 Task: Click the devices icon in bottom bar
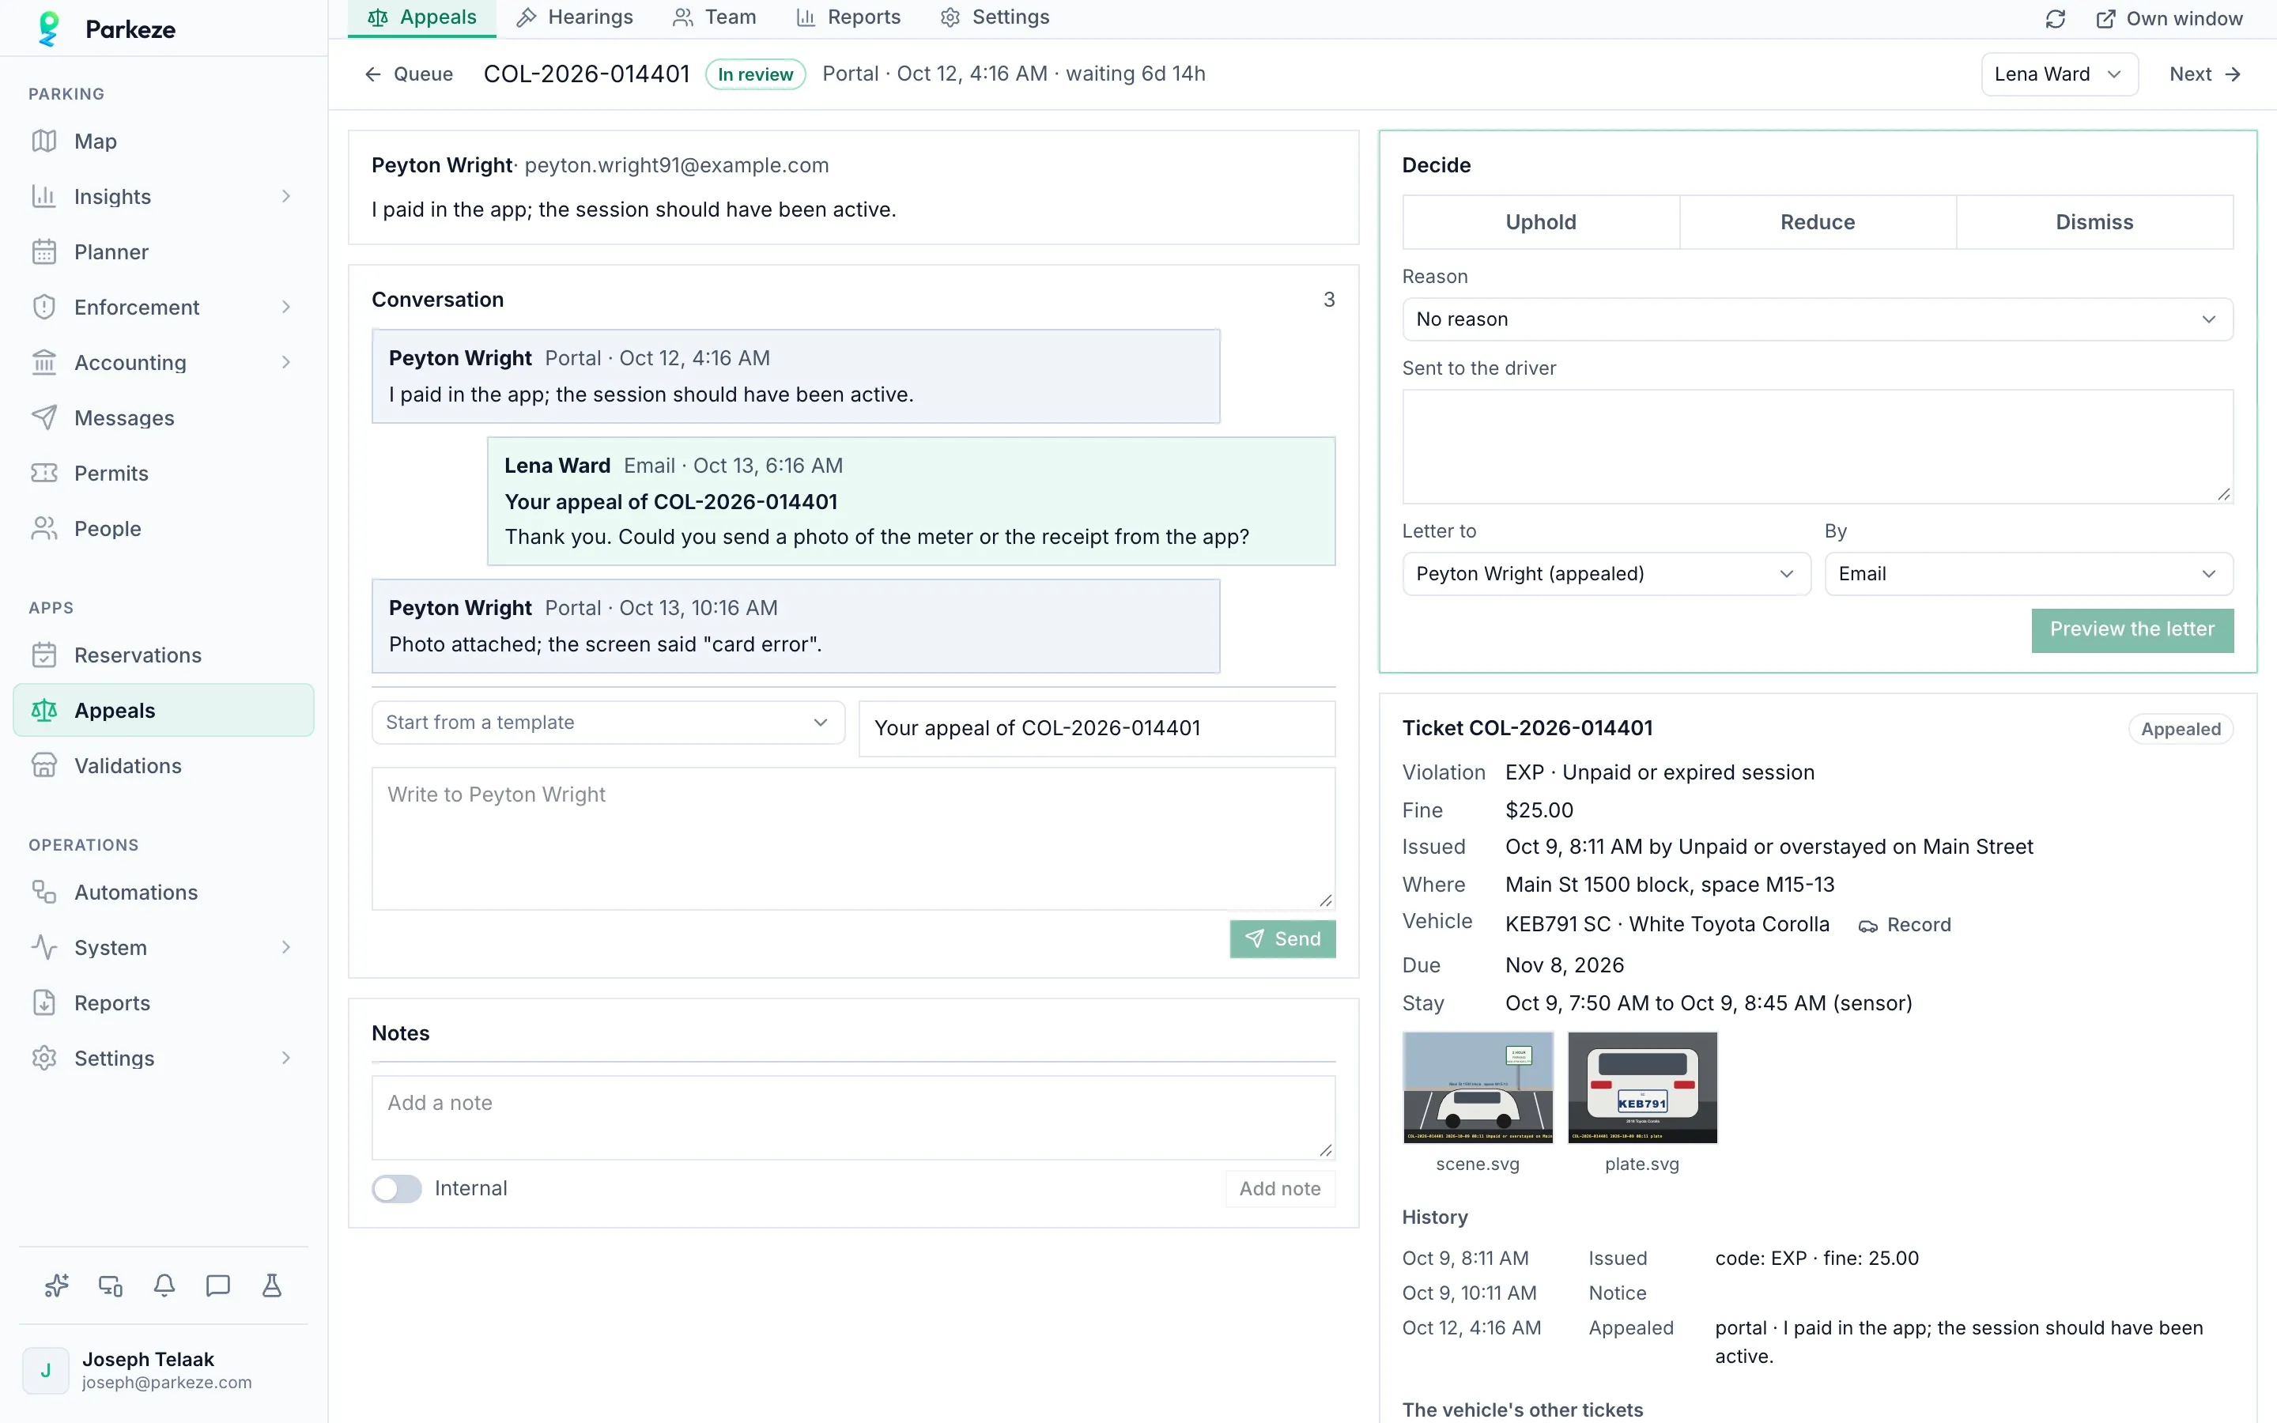coord(110,1285)
